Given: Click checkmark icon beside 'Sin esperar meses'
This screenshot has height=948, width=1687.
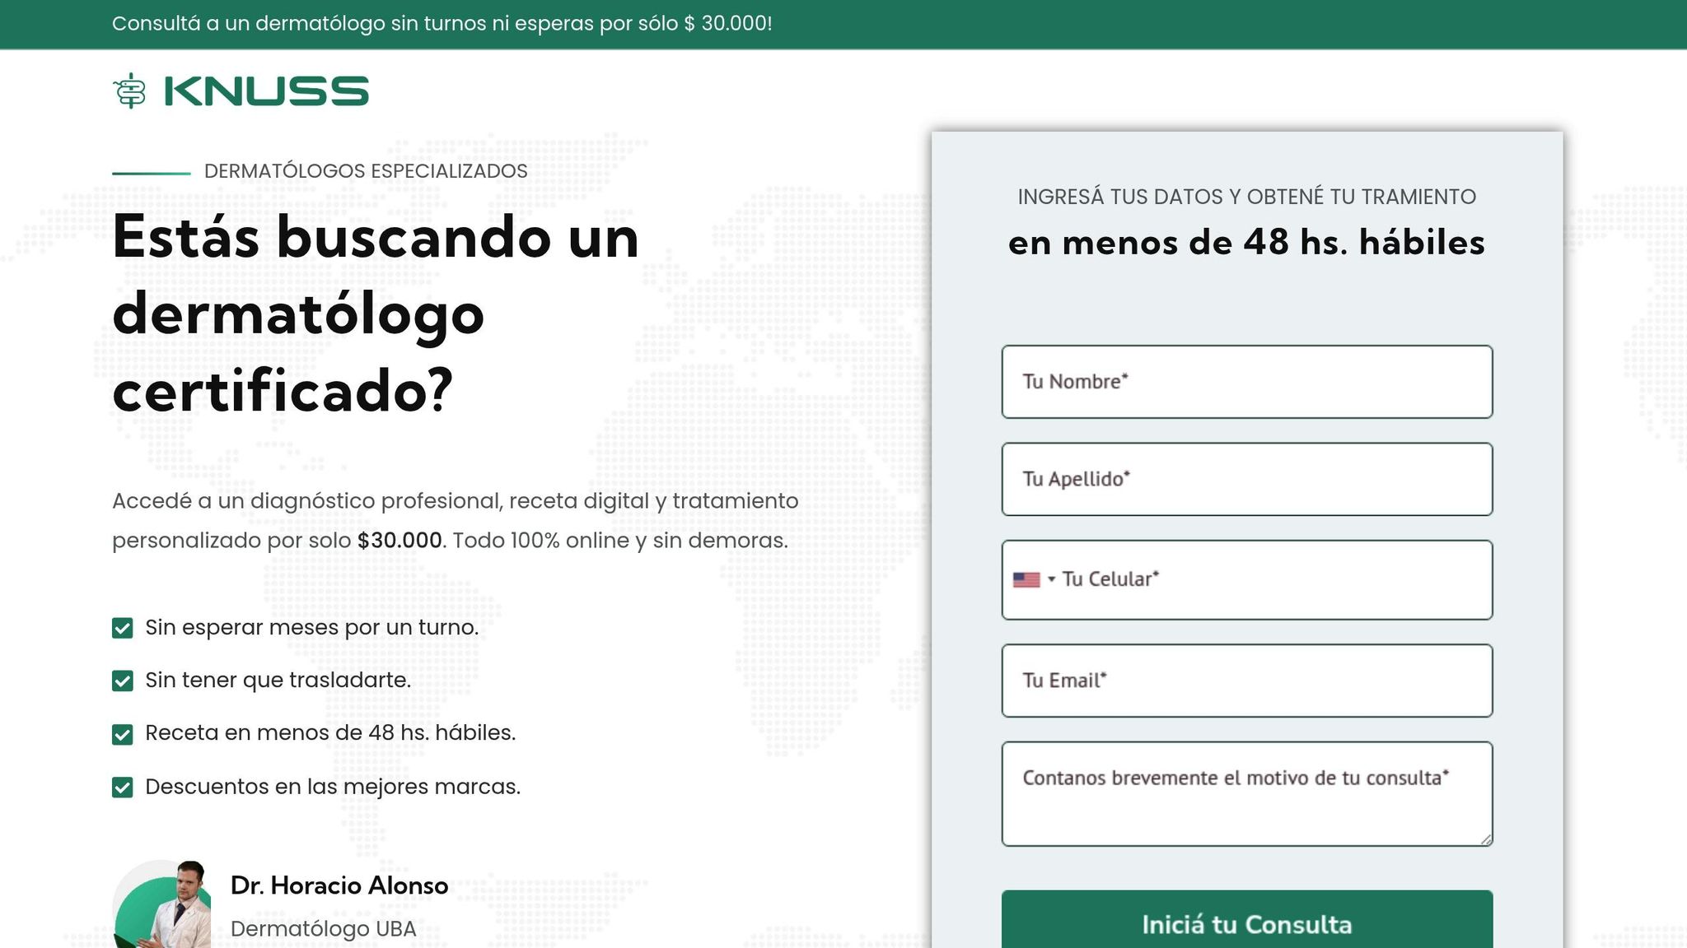Looking at the screenshot, I should pyautogui.click(x=123, y=628).
